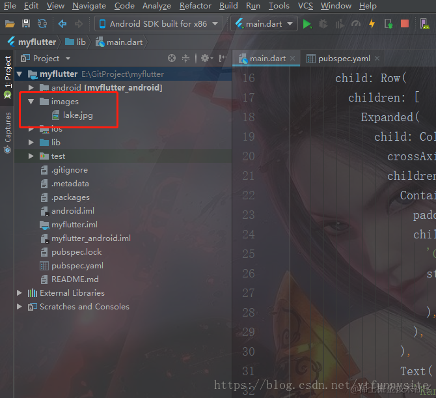Open the Window menu
This screenshot has width=436, height=398.
click(x=336, y=6)
